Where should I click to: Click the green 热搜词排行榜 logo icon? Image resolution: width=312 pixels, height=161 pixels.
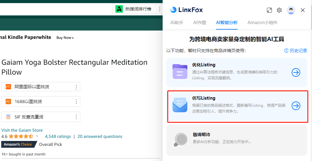pyautogui.click(x=119, y=9)
